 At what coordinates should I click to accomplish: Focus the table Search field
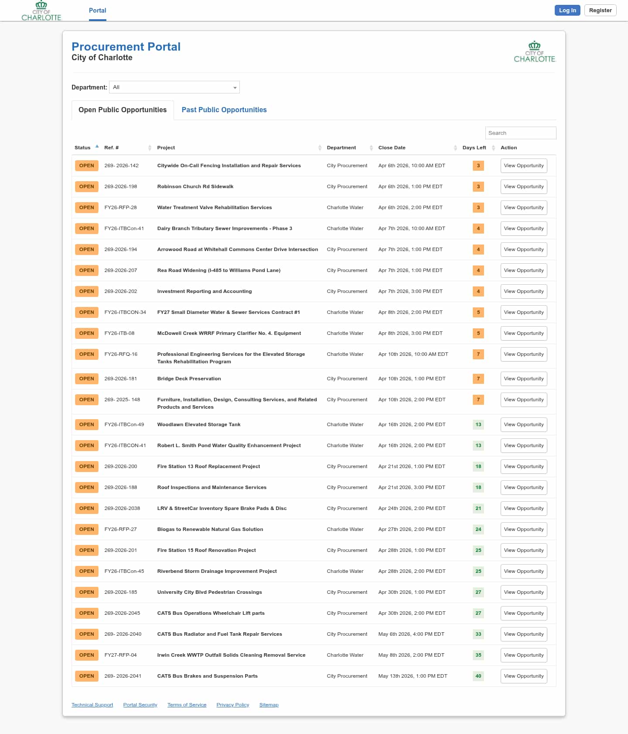click(521, 133)
